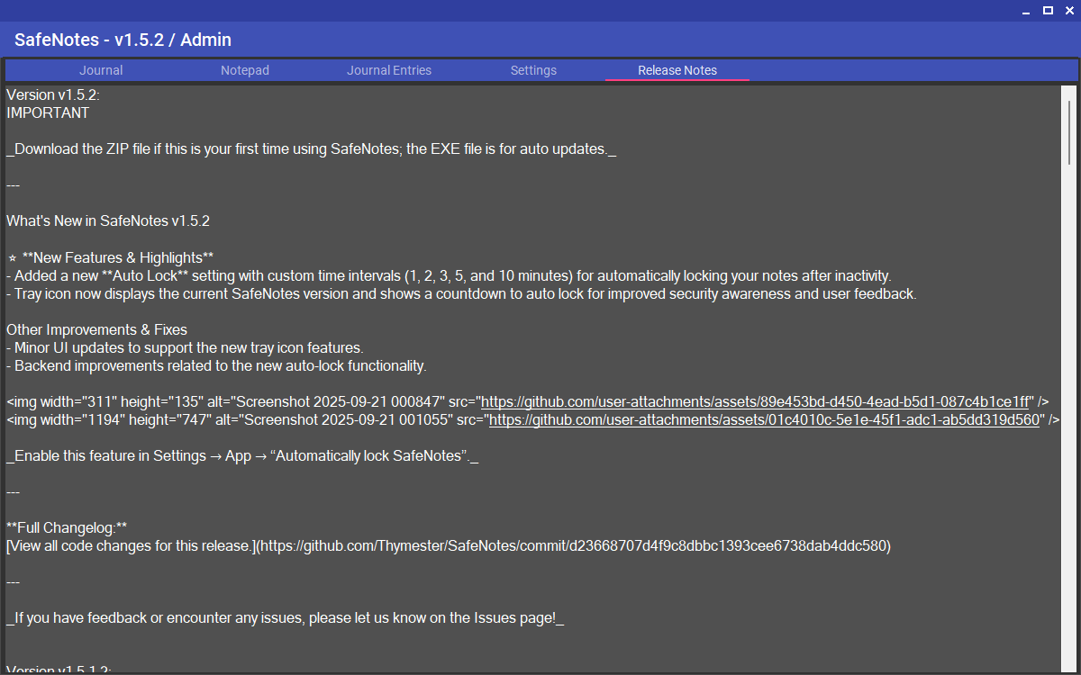Click the '**Full Changelog:**' line
The width and height of the screenshot is (1081, 675).
67,527
